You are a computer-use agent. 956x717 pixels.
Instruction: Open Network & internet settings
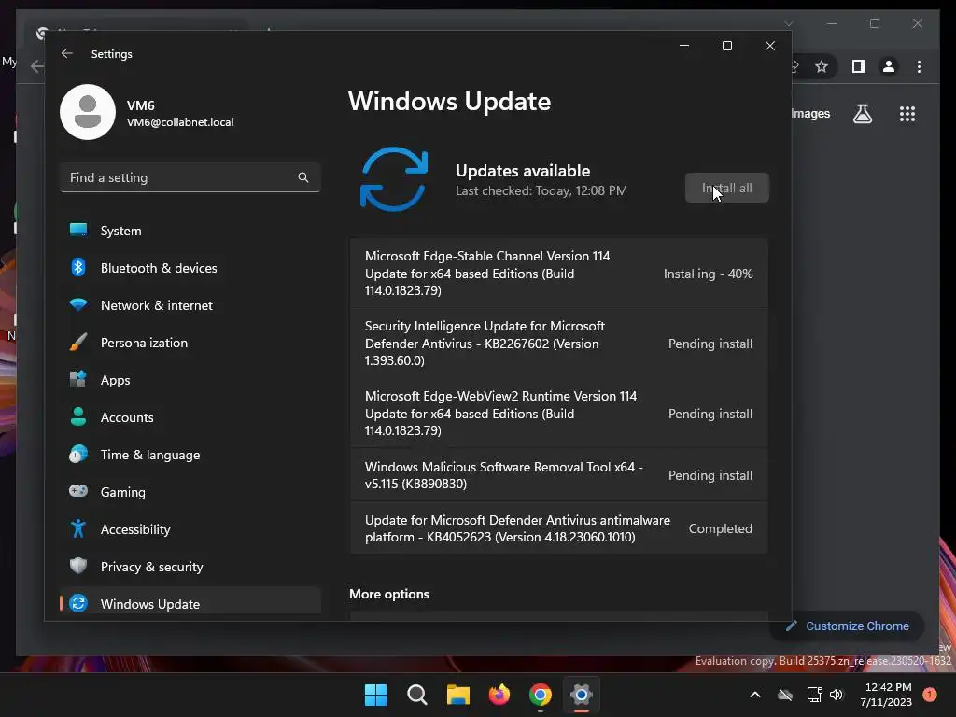[x=190, y=305]
